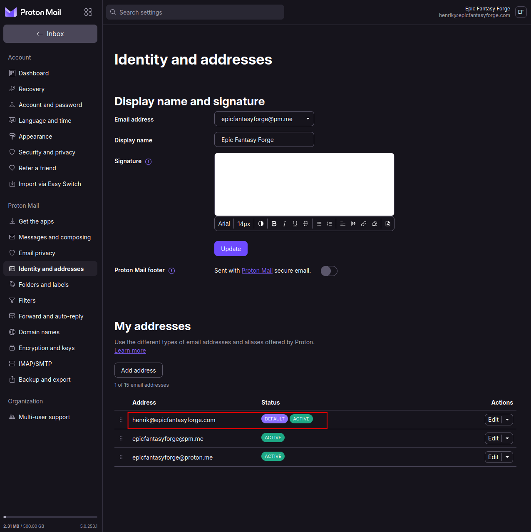The image size is (531, 532).
Task: Toggle the Proton Mail footer switch
Action: (x=329, y=271)
